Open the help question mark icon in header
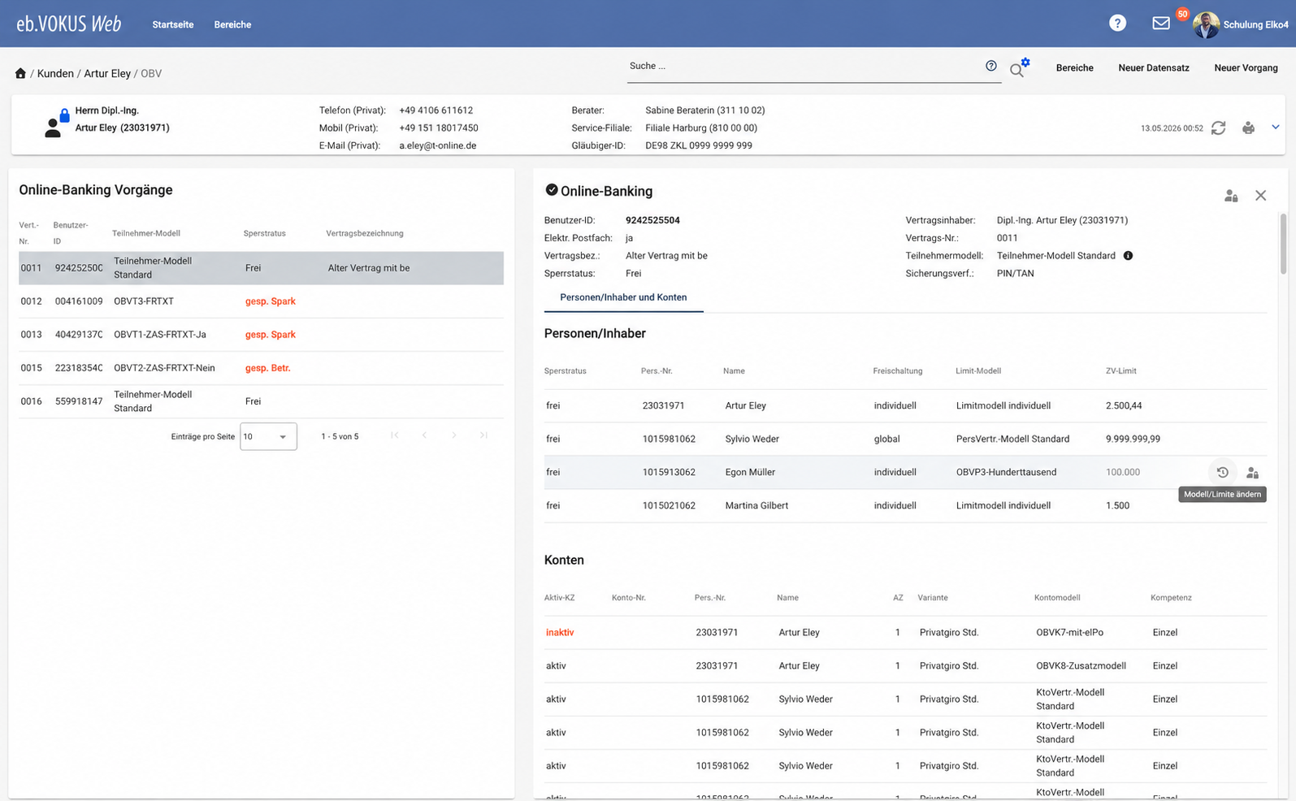1296x801 pixels. [x=1117, y=24]
